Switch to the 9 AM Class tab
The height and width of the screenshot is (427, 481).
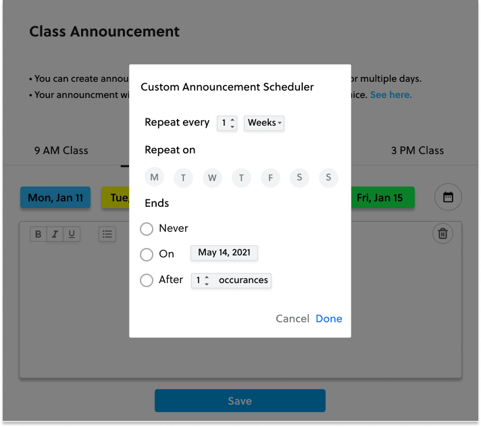click(61, 151)
